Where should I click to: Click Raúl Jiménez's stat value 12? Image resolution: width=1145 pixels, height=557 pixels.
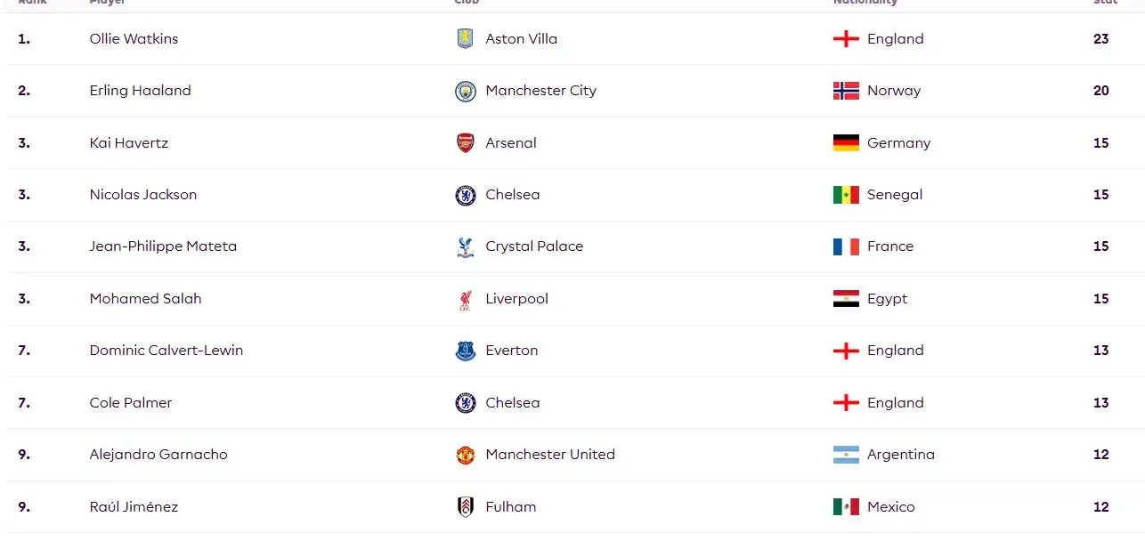point(1100,507)
